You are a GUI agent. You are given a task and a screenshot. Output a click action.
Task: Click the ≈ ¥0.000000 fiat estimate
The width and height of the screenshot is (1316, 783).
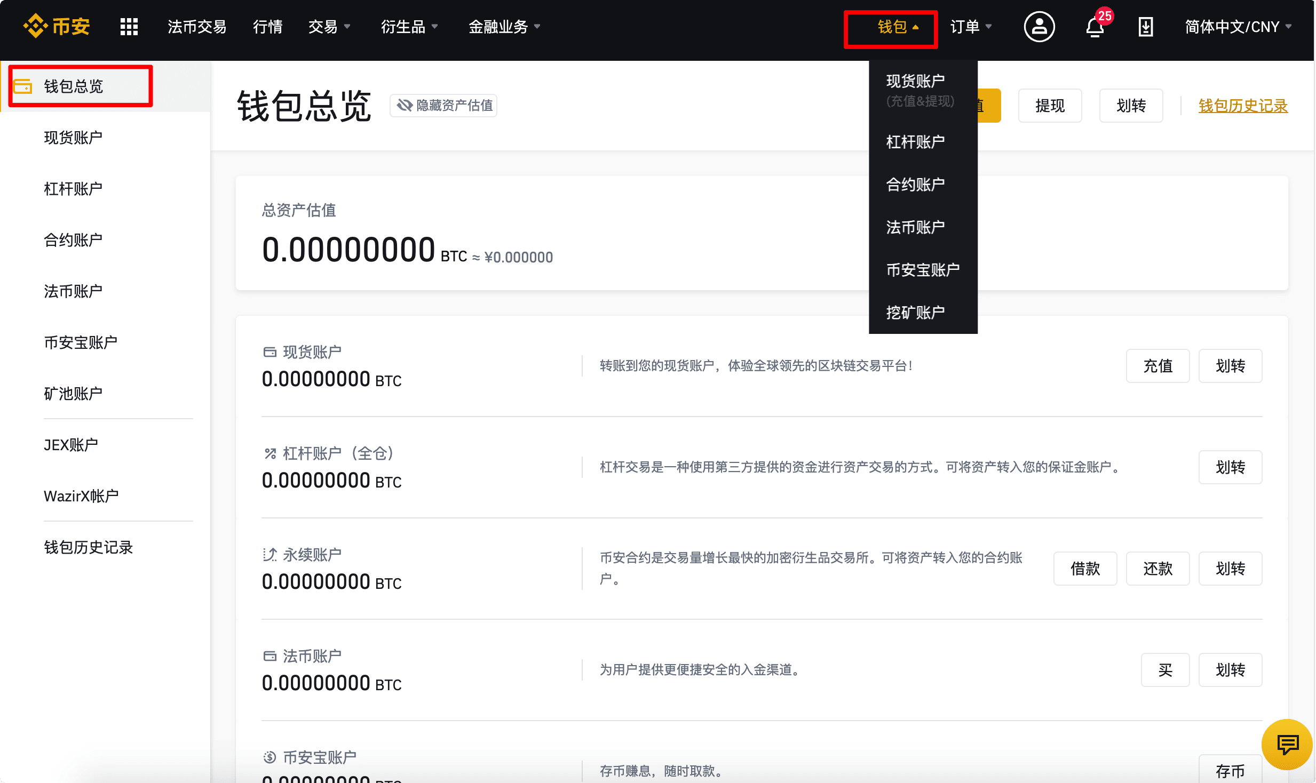[x=512, y=257]
